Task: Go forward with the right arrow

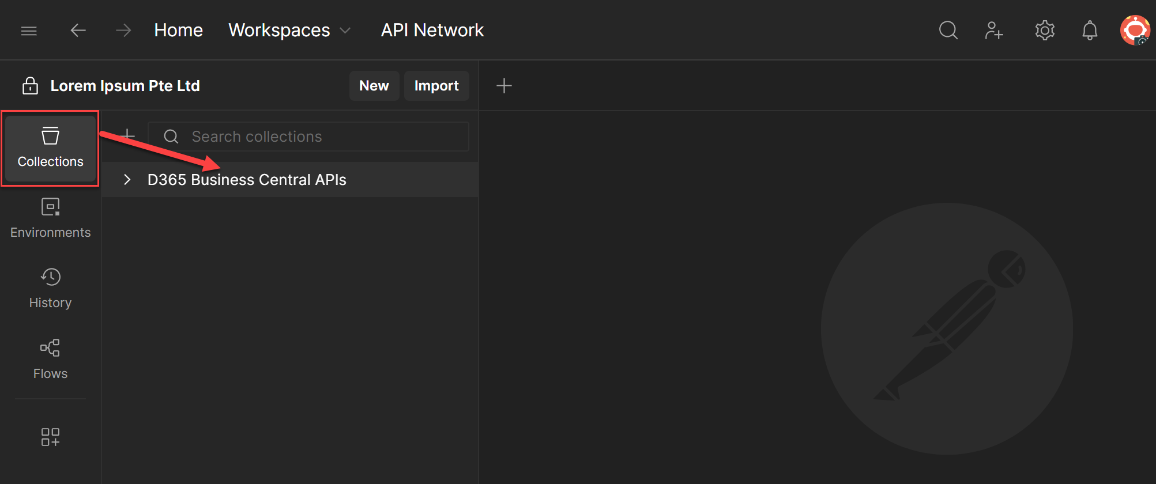Action: pos(123,31)
